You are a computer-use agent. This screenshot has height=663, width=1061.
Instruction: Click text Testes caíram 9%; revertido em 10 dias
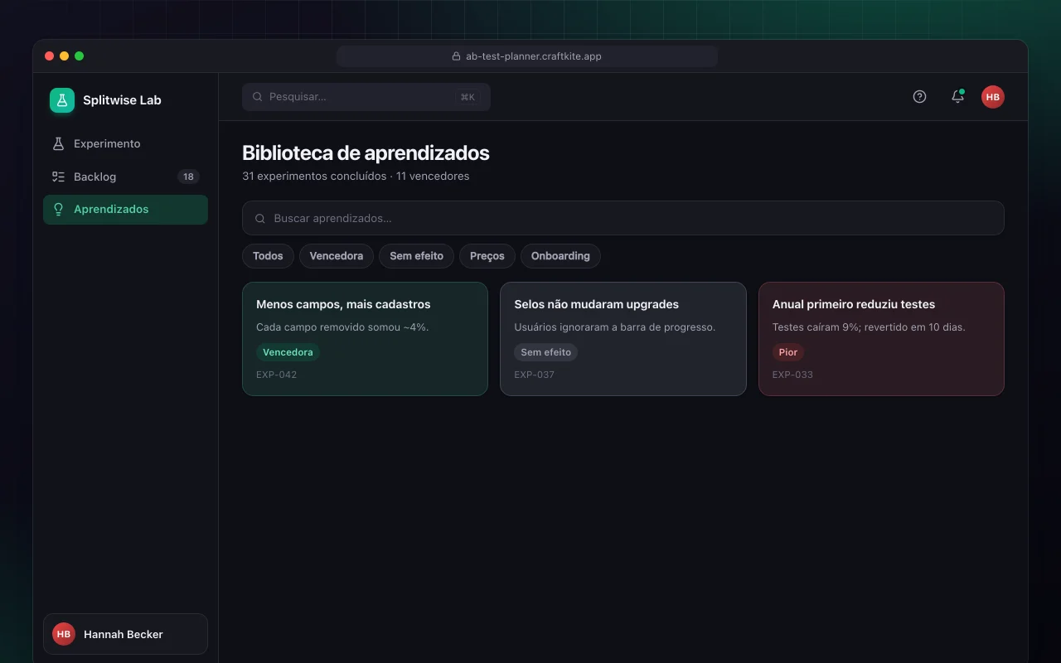point(869,327)
